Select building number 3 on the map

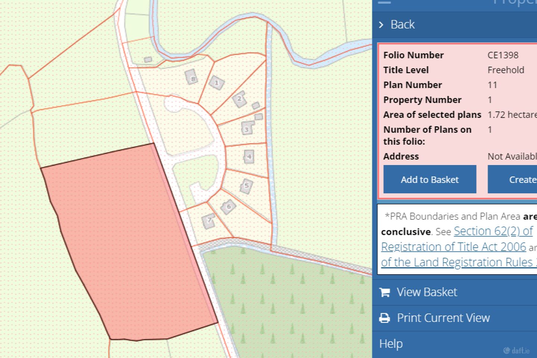click(x=247, y=128)
